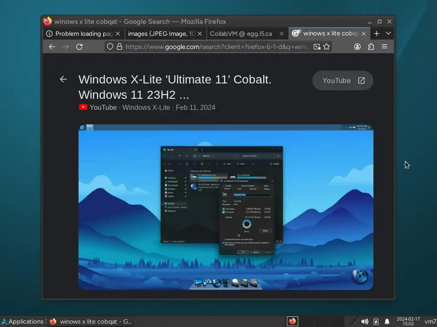Open the YouTube external link button
Image resolution: width=437 pixels, height=327 pixels.
point(343,80)
